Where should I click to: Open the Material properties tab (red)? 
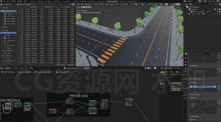click(186, 98)
